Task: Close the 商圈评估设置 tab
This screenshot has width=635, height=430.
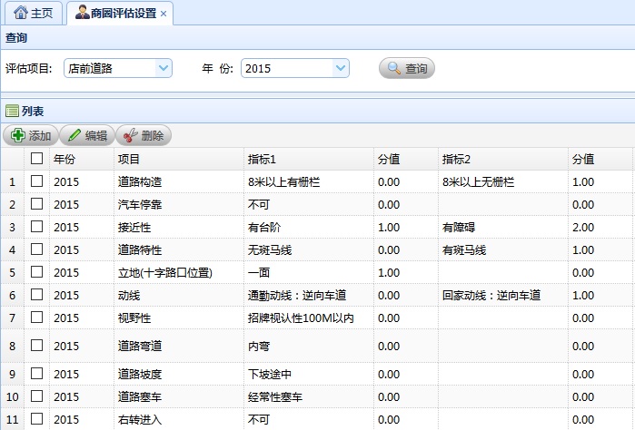Action: click(x=164, y=14)
